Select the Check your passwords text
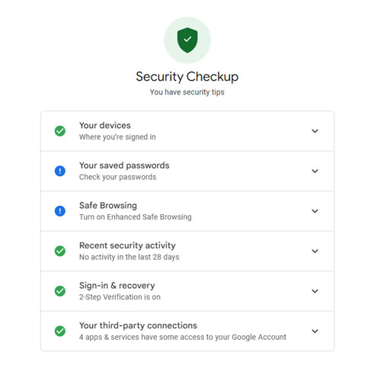 (117, 177)
